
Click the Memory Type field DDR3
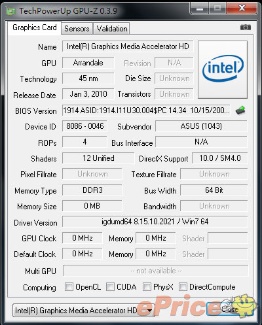(x=92, y=190)
